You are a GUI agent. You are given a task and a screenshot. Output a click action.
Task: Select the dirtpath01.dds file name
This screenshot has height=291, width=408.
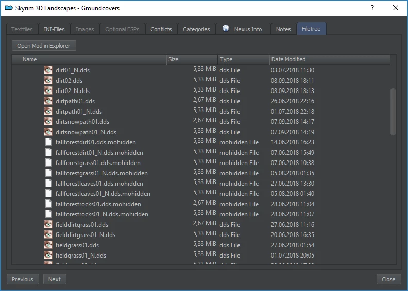75,101
